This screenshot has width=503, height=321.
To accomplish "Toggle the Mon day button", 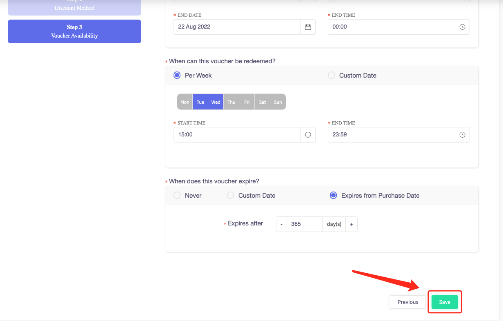I will (185, 102).
